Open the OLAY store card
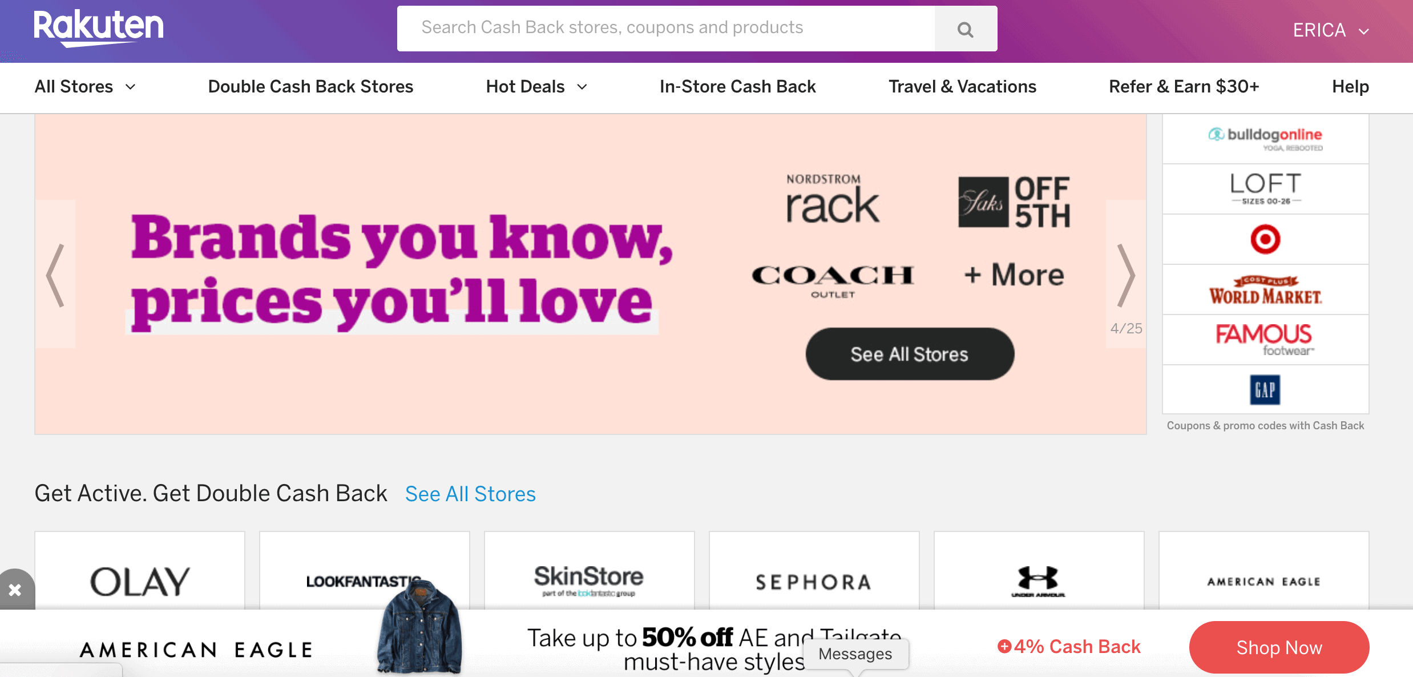 pyautogui.click(x=140, y=571)
